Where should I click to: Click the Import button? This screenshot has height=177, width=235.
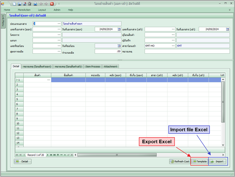[218, 161]
